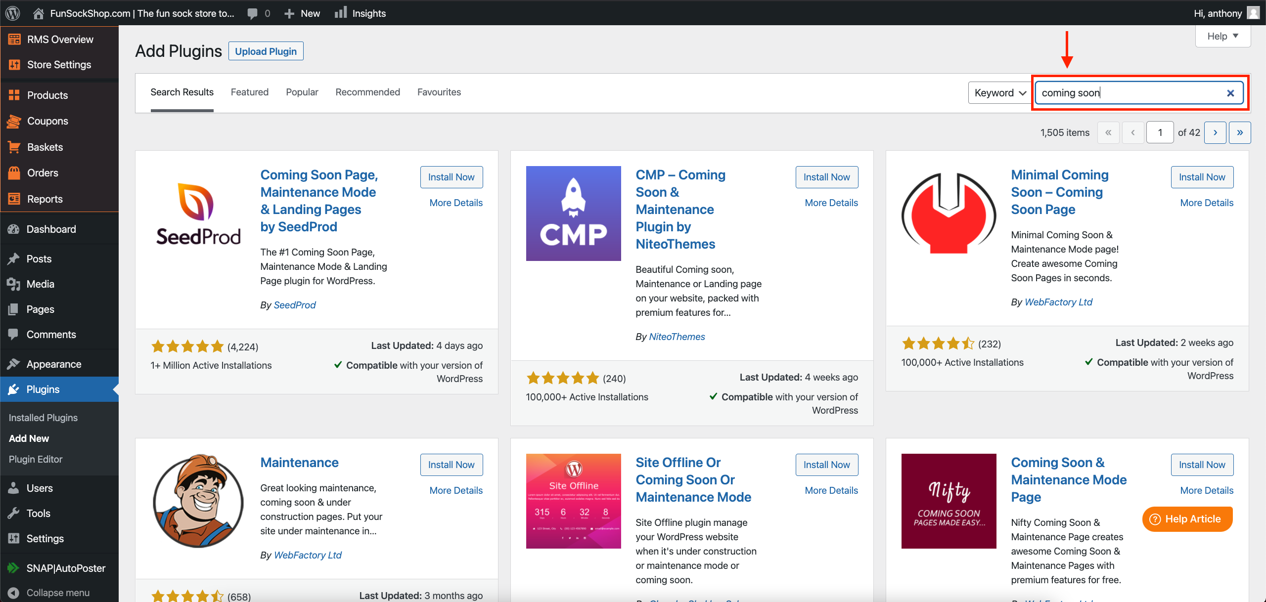Open the Keyword search type dropdown
This screenshot has height=602, width=1266.
point(999,93)
